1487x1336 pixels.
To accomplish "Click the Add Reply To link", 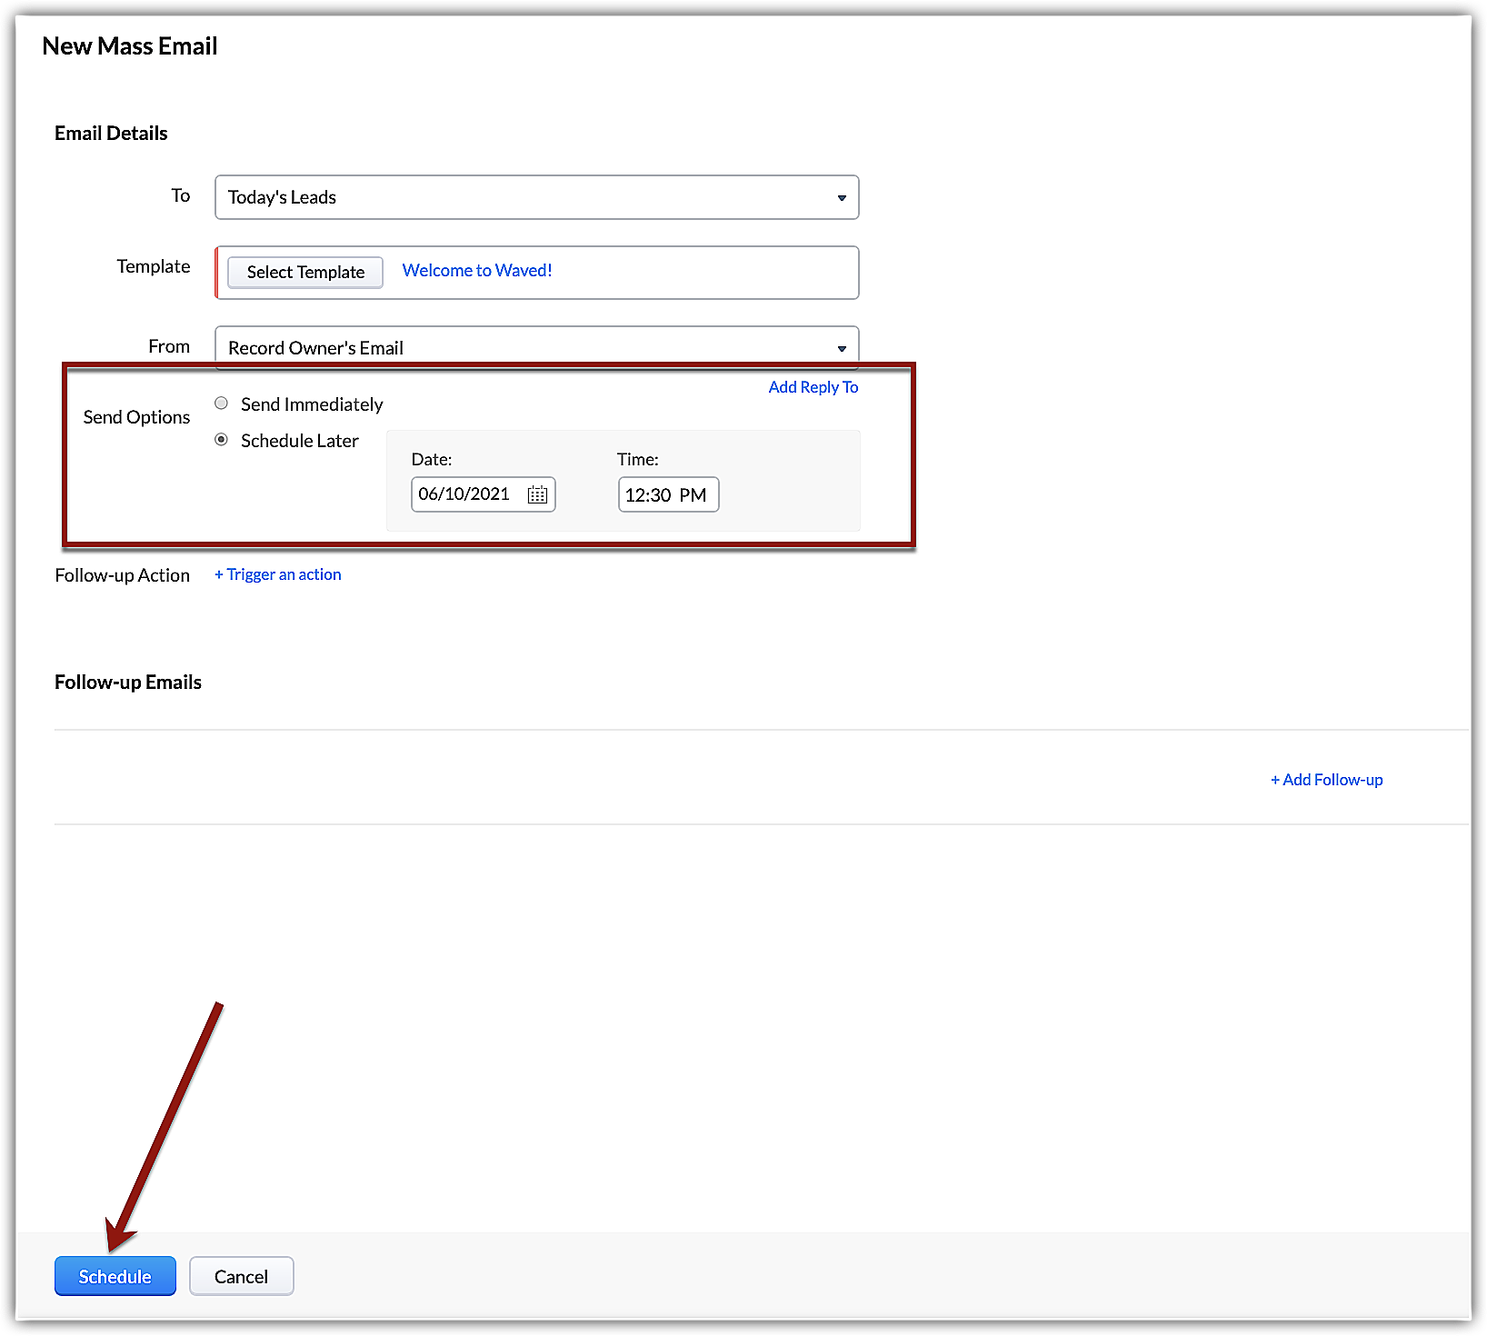I will (813, 387).
